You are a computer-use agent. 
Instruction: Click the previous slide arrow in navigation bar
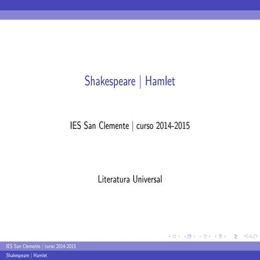170,236
